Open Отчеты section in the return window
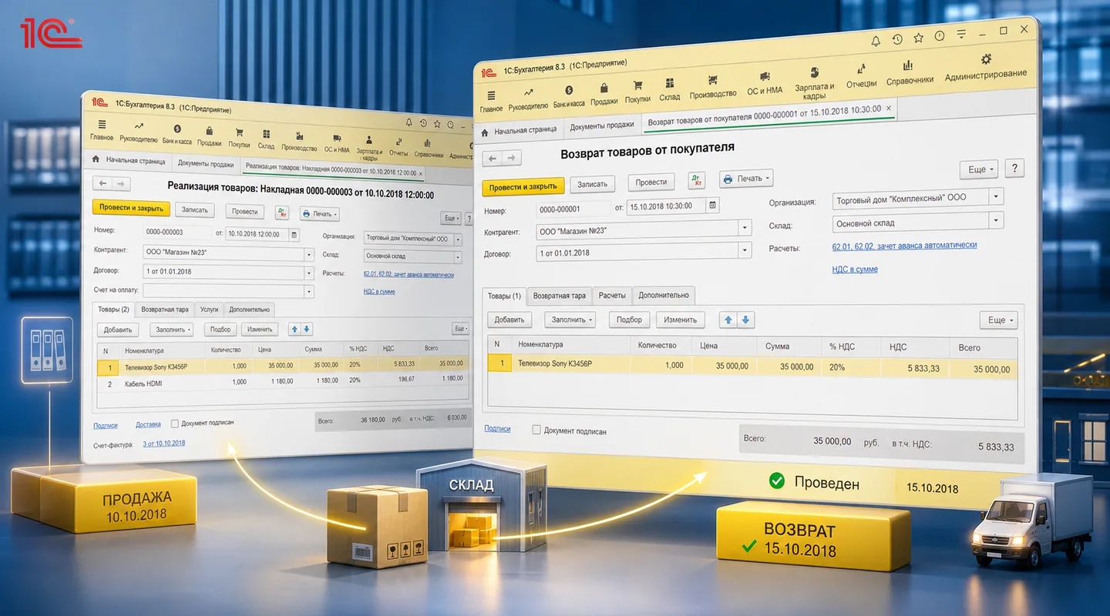The width and height of the screenshot is (1110, 616). 861,75
